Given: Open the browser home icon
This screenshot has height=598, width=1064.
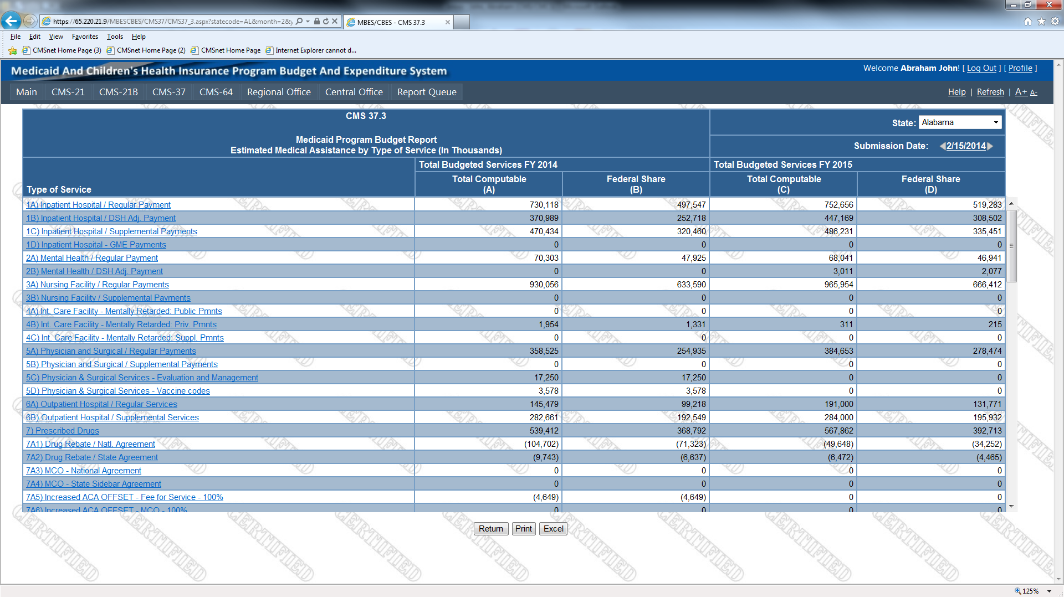Looking at the screenshot, I should (1027, 22).
